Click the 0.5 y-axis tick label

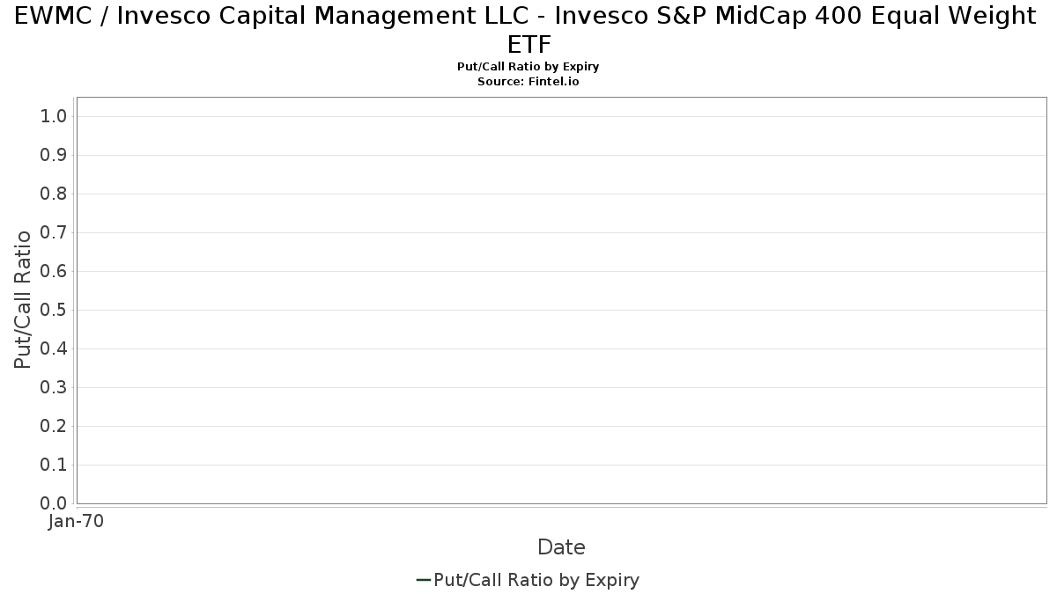click(54, 310)
